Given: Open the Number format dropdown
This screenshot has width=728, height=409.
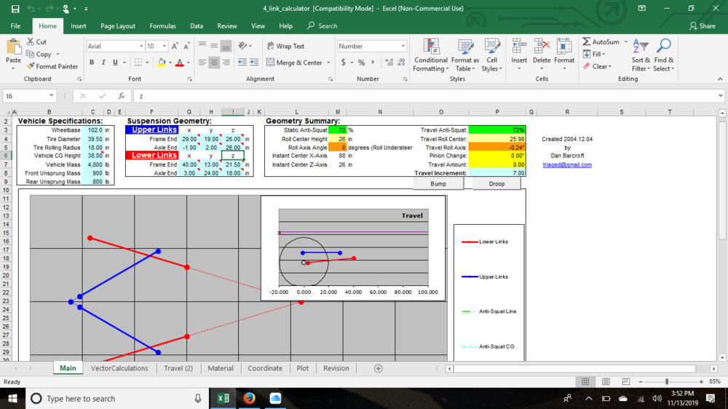Looking at the screenshot, I should tap(403, 47).
